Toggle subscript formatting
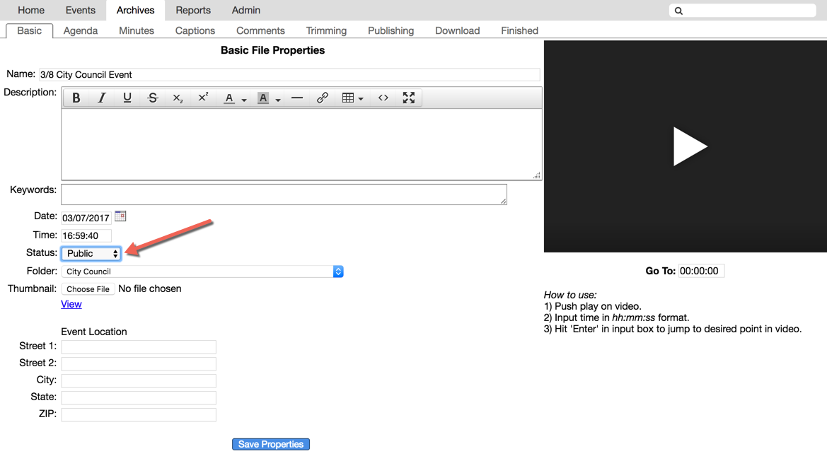Image resolution: width=827 pixels, height=461 pixels. pos(178,98)
